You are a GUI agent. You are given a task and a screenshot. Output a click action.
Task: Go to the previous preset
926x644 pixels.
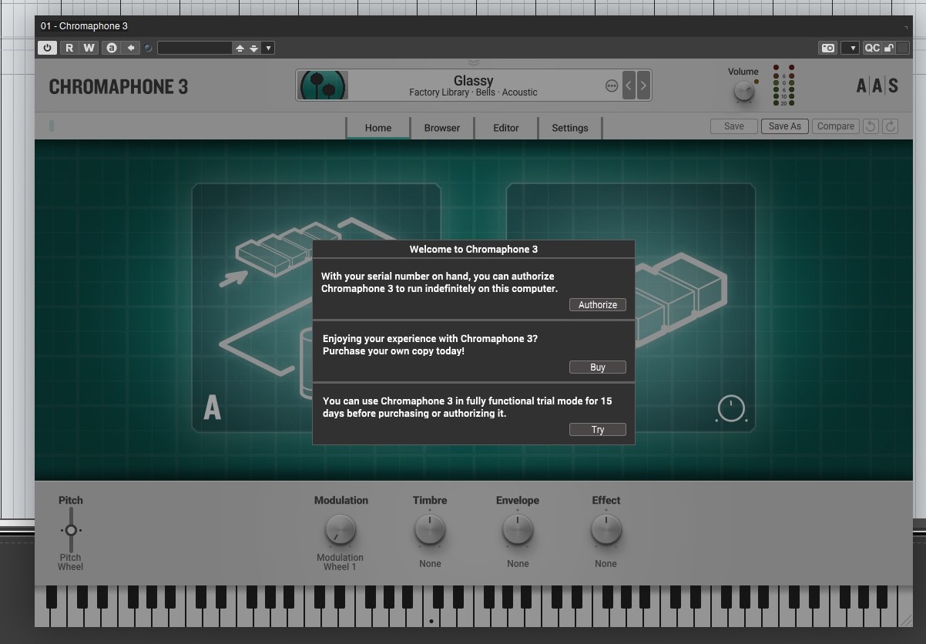point(629,86)
